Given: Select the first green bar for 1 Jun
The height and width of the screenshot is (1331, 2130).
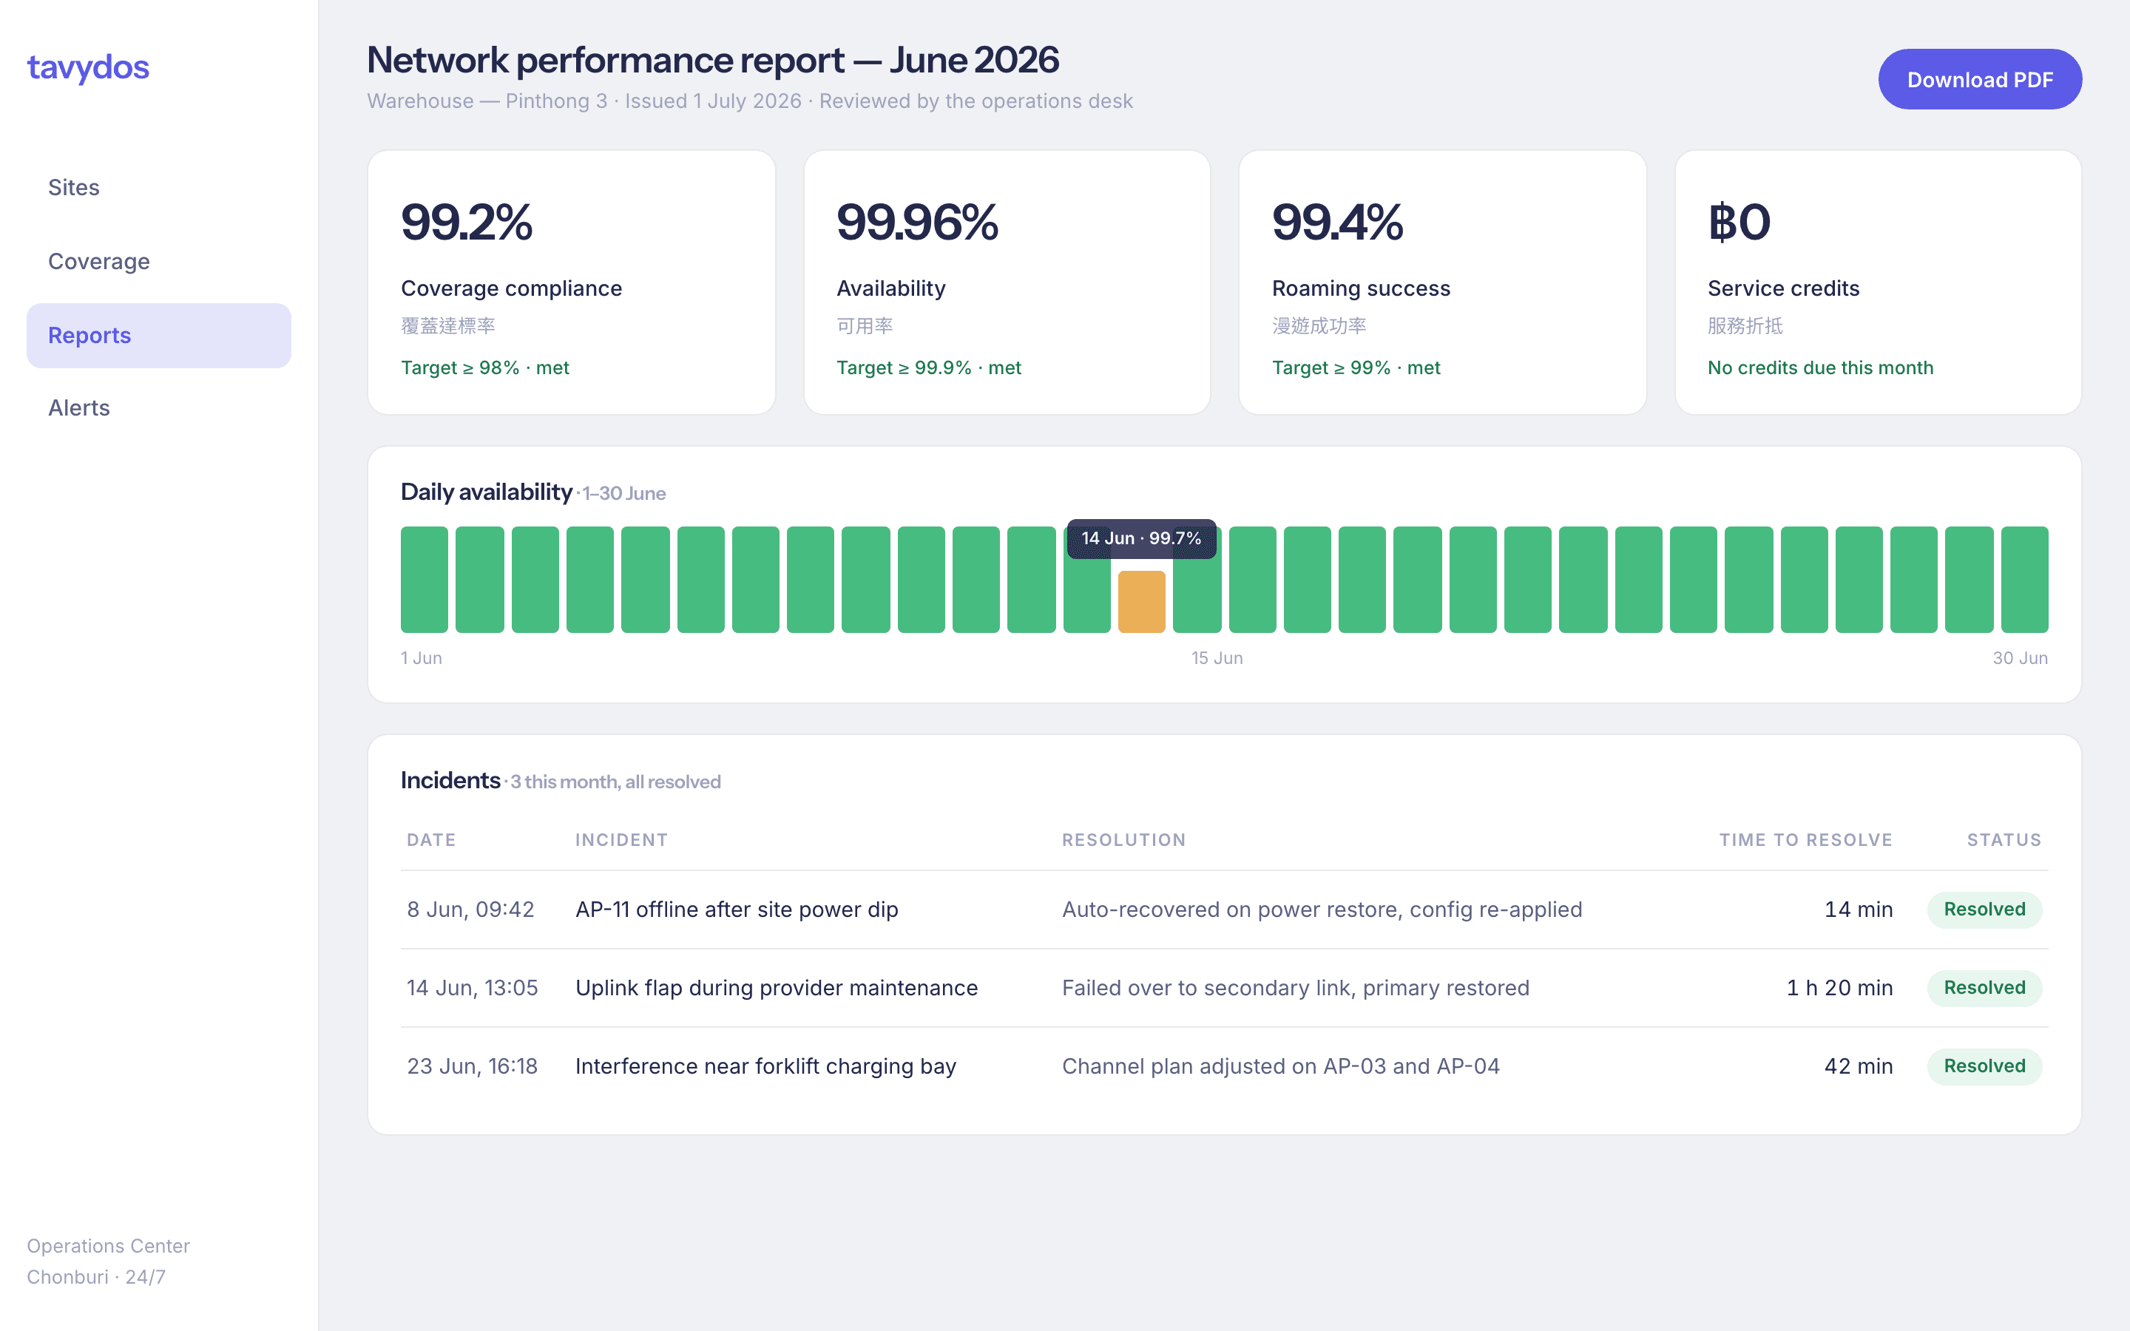Looking at the screenshot, I should click(x=425, y=580).
